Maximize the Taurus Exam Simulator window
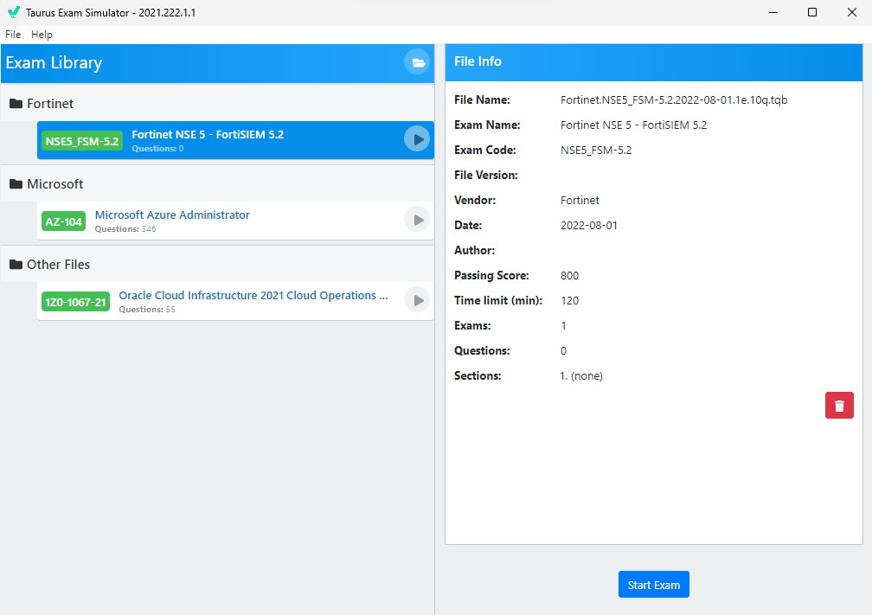Image resolution: width=872 pixels, height=615 pixels. [812, 12]
